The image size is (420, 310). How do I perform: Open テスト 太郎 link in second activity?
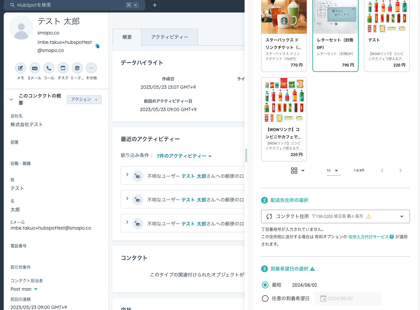[194, 200]
